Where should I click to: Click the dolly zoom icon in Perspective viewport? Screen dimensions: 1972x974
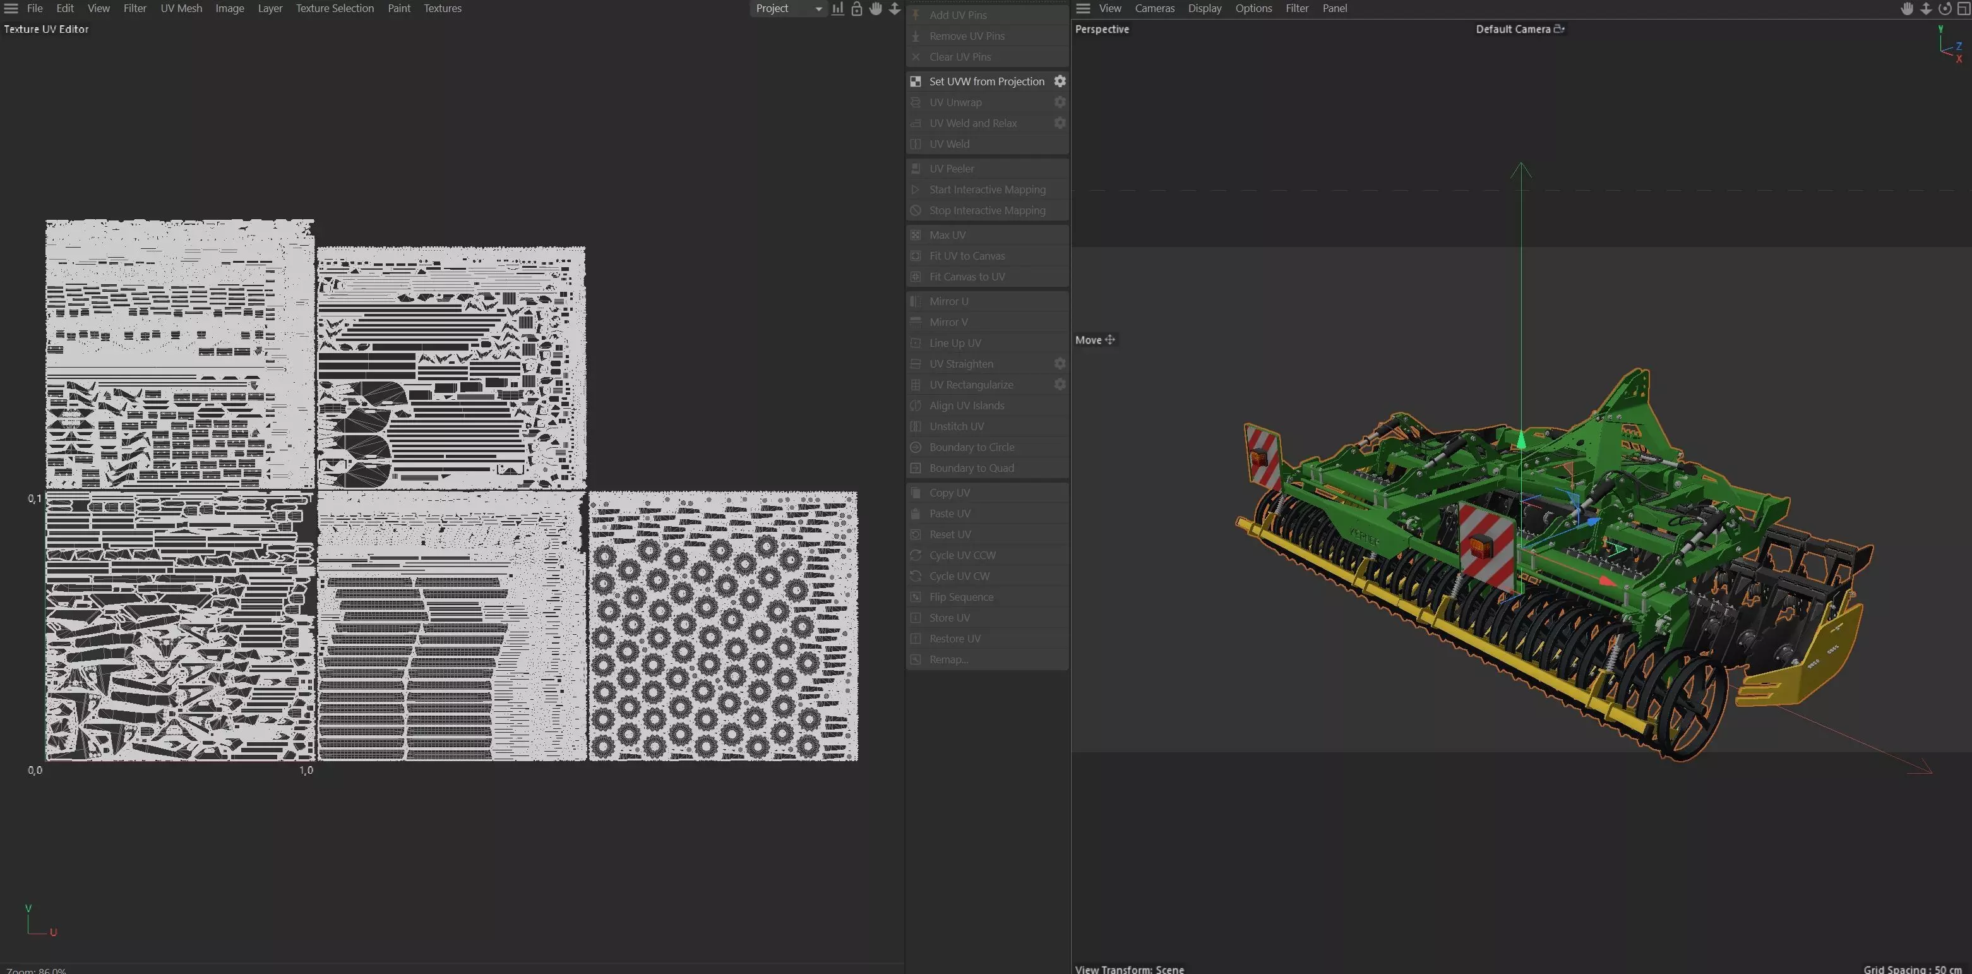pos(1926,8)
